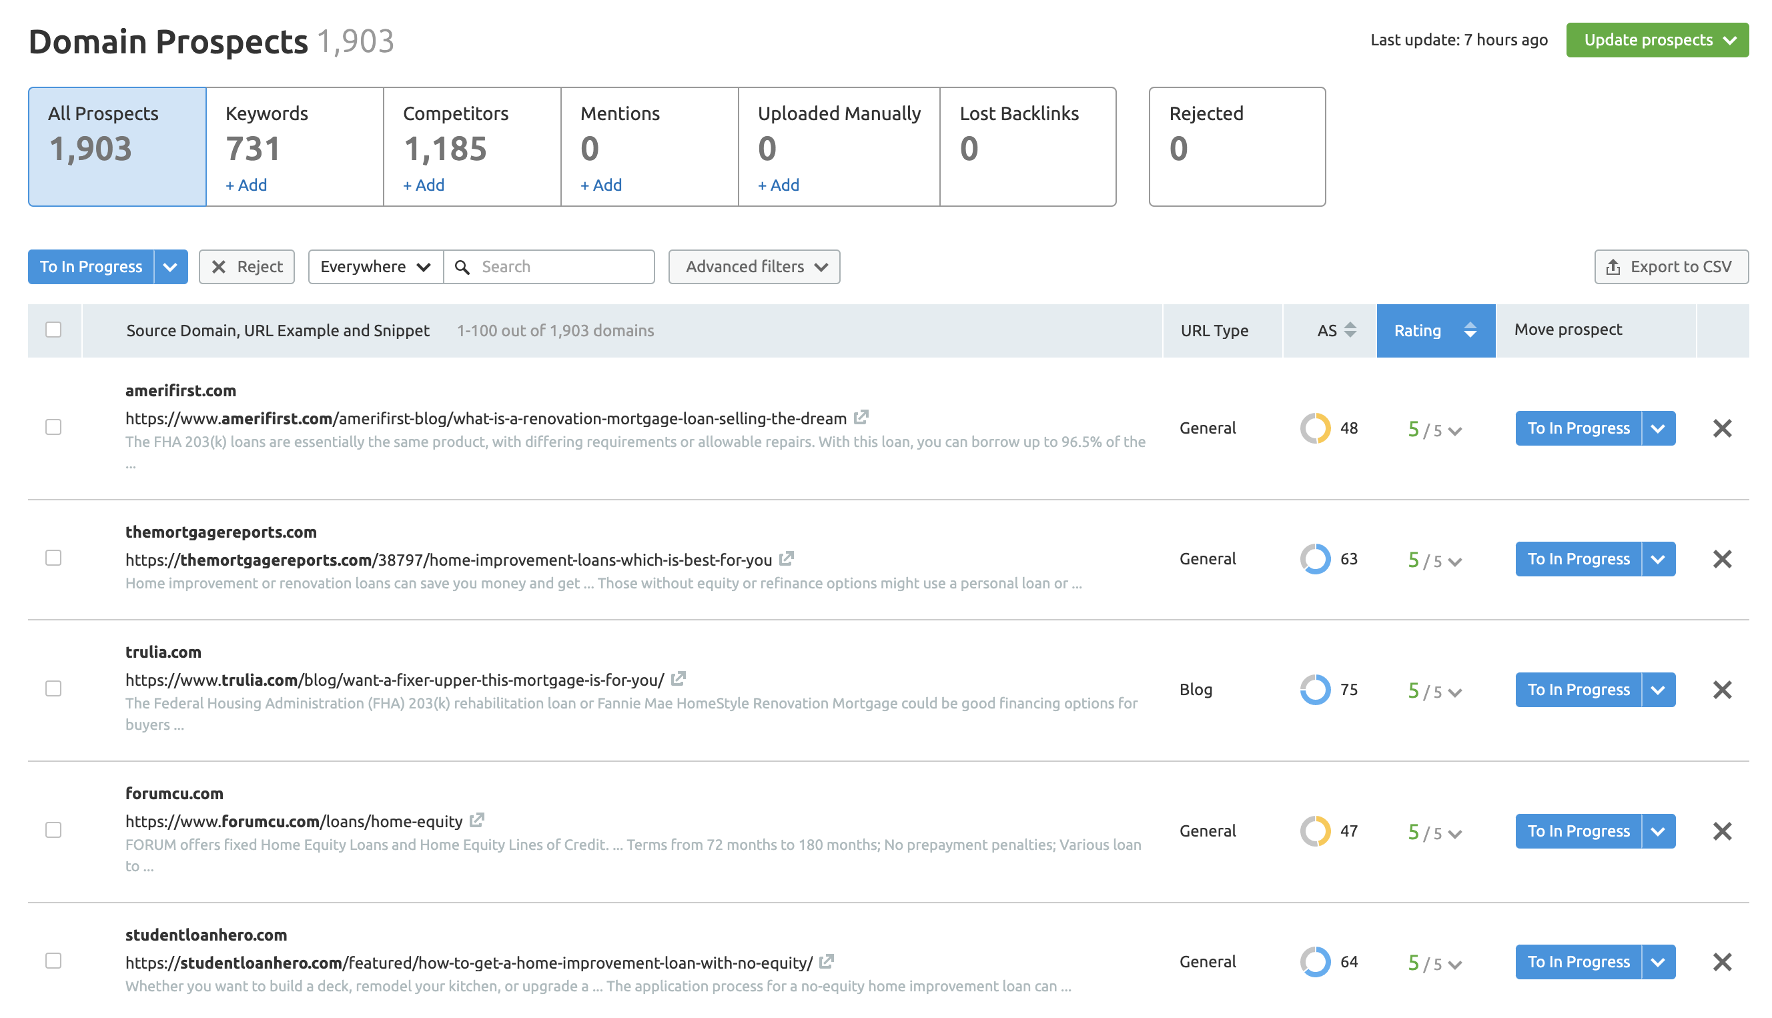Remove studentloanhero.com prospect with X icon
Image resolution: width=1772 pixels, height=1018 pixels.
(x=1722, y=961)
